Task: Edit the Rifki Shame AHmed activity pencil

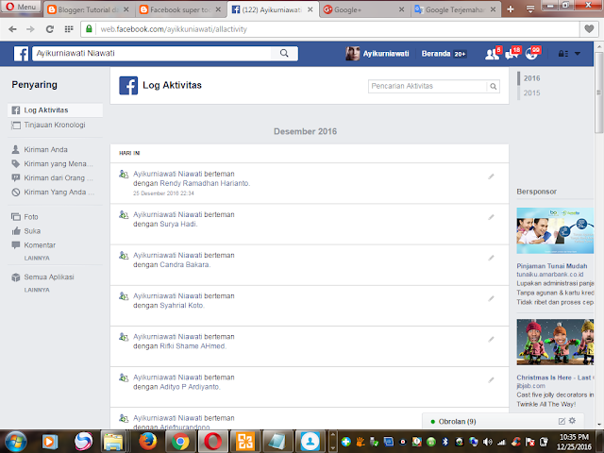Action: click(x=491, y=340)
